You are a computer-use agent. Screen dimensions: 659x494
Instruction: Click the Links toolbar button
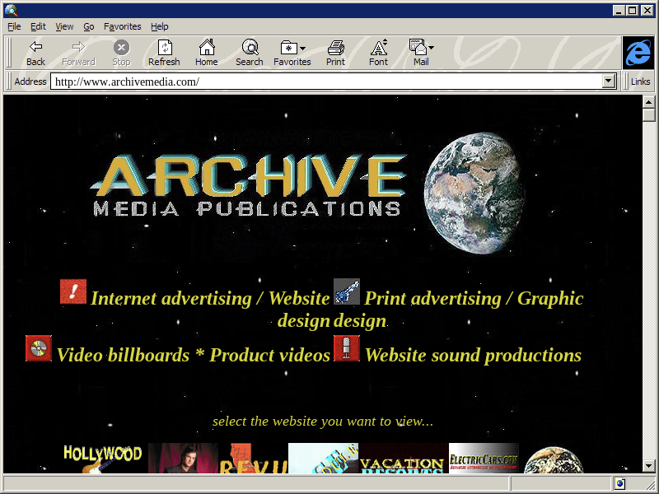[x=640, y=82]
